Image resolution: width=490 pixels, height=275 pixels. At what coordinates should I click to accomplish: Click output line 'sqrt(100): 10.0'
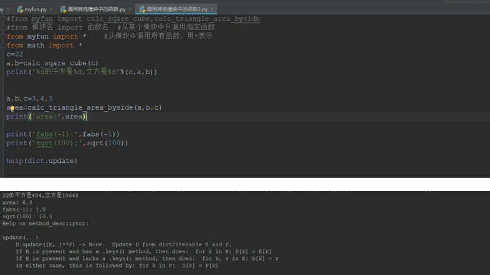click(27, 216)
